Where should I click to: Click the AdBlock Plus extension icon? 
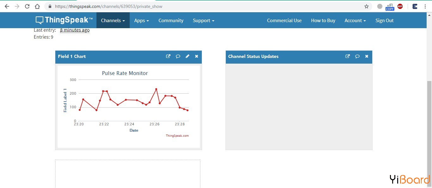click(400, 6)
